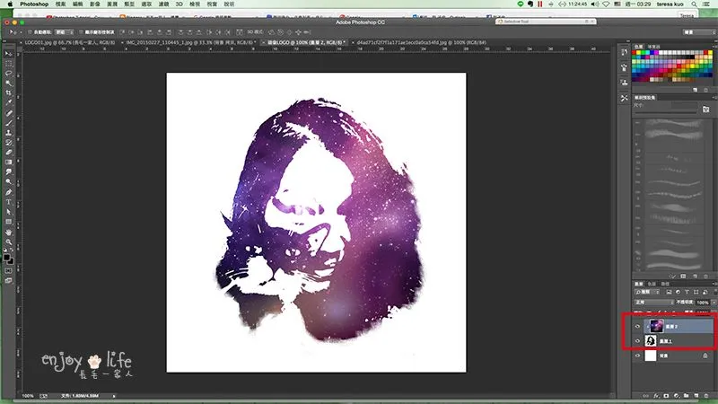
Task: Toggle Quick Mask mode
Action: (x=8, y=271)
